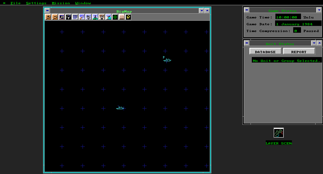Click Unit Status window up-arrow button
Image resolution: width=323 pixels, height=174 pixels.
[x=319, y=43]
